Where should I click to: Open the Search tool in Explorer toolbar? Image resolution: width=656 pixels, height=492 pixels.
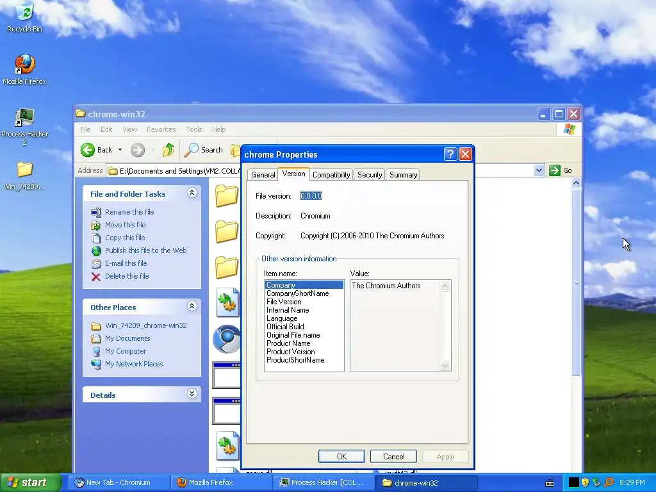pos(204,150)
